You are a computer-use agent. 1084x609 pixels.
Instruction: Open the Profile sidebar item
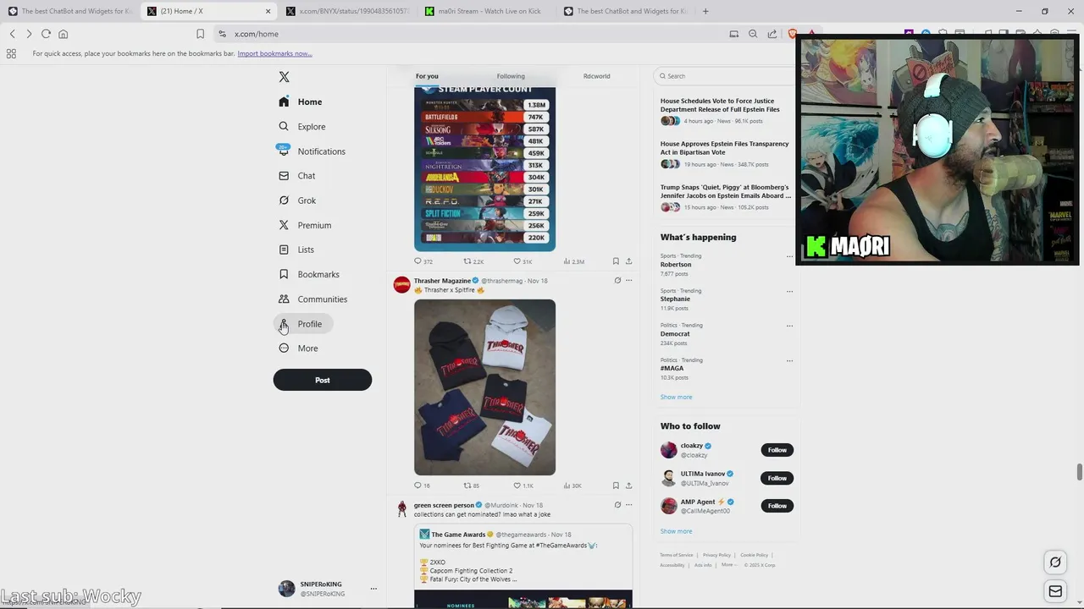pos(302,324)
